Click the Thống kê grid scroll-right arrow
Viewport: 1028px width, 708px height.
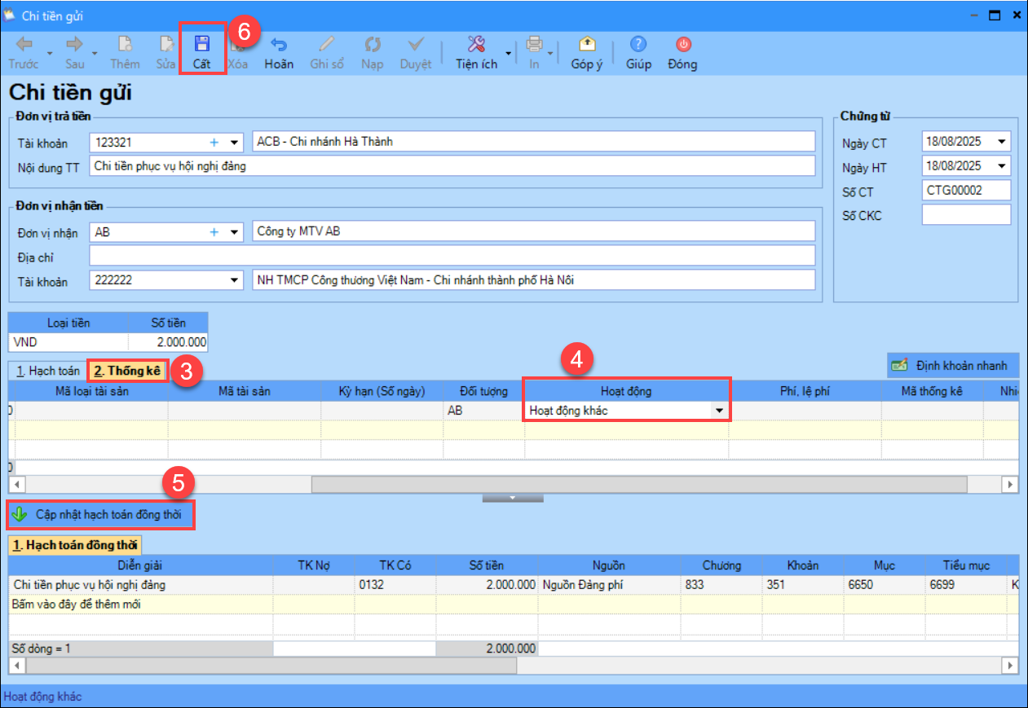click(1011, 484)
